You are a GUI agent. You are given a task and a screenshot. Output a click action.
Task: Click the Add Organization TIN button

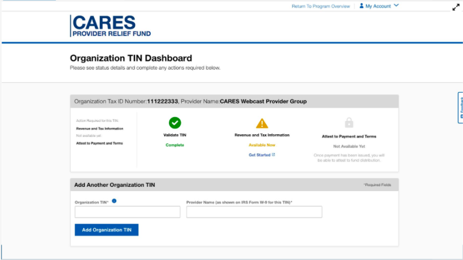coord(107,230)
